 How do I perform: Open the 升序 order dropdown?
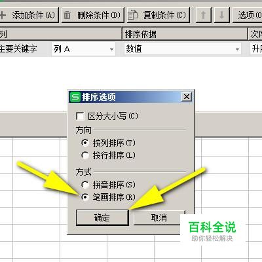point(256,49)
